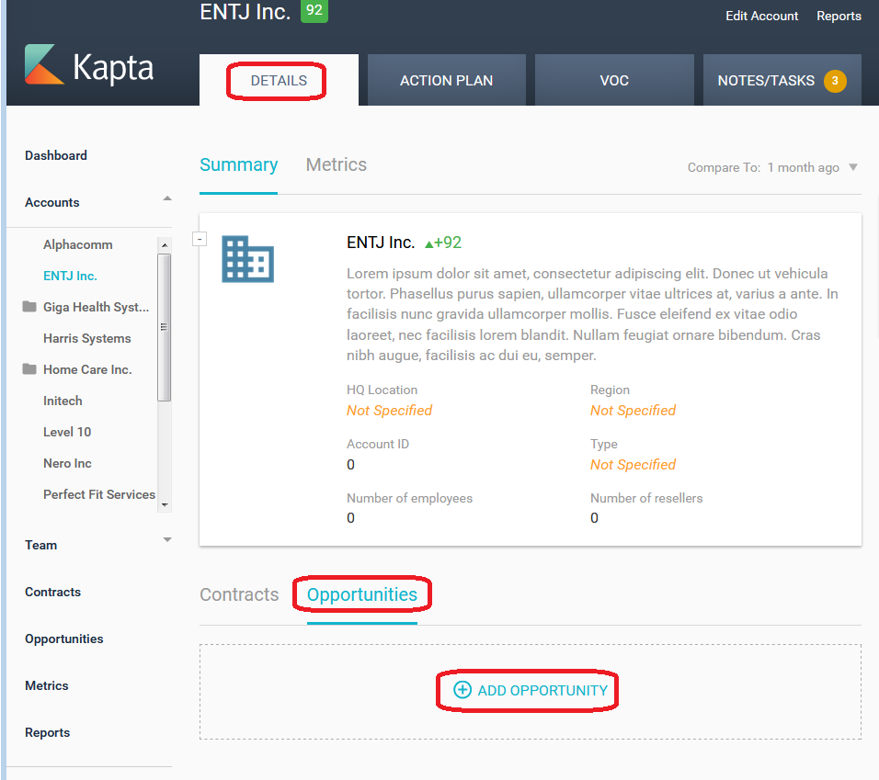
Task: Click the green +92 trend indicator
Action: [x=443, y=243]
